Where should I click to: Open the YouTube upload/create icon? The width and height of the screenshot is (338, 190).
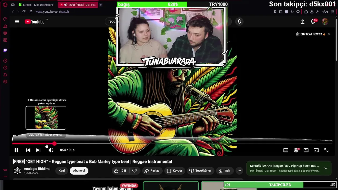click(x=303, y=22)
